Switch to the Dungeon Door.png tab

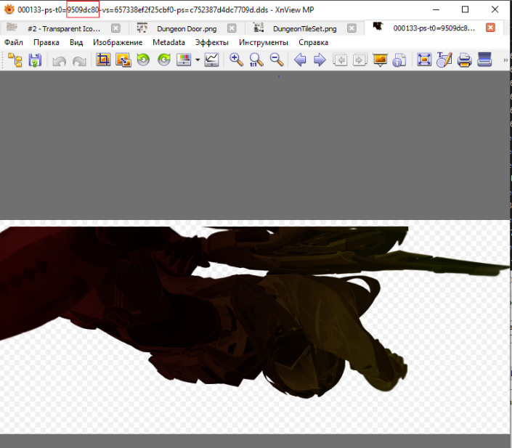click(x=187, y=28)
